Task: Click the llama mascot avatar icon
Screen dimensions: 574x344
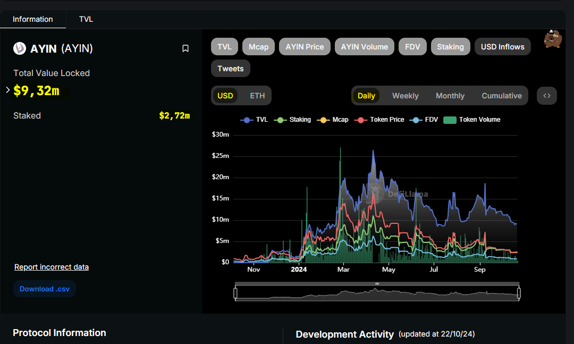Action: point(553,39)
